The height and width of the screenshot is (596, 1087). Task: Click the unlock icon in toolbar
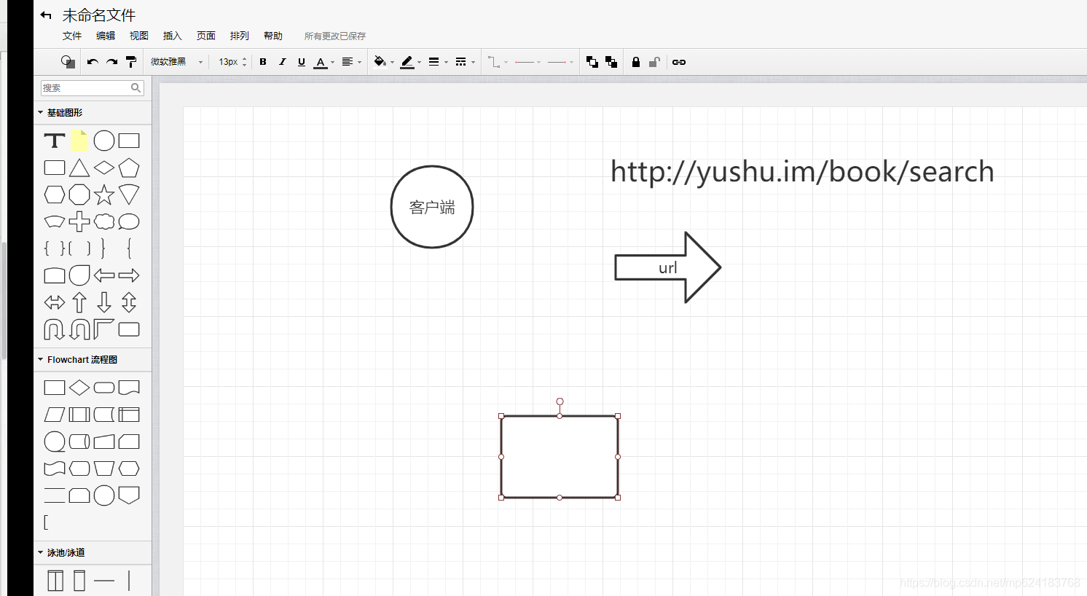[654, 62]
